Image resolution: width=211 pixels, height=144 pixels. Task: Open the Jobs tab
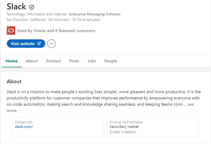point(92,61)
